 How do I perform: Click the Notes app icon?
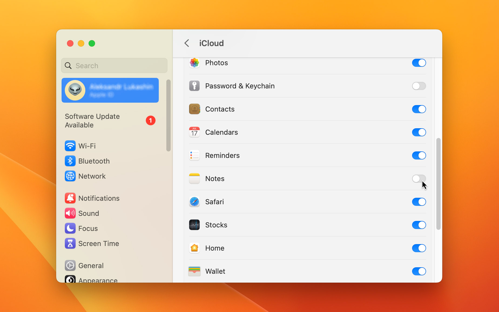coord(194,179)
